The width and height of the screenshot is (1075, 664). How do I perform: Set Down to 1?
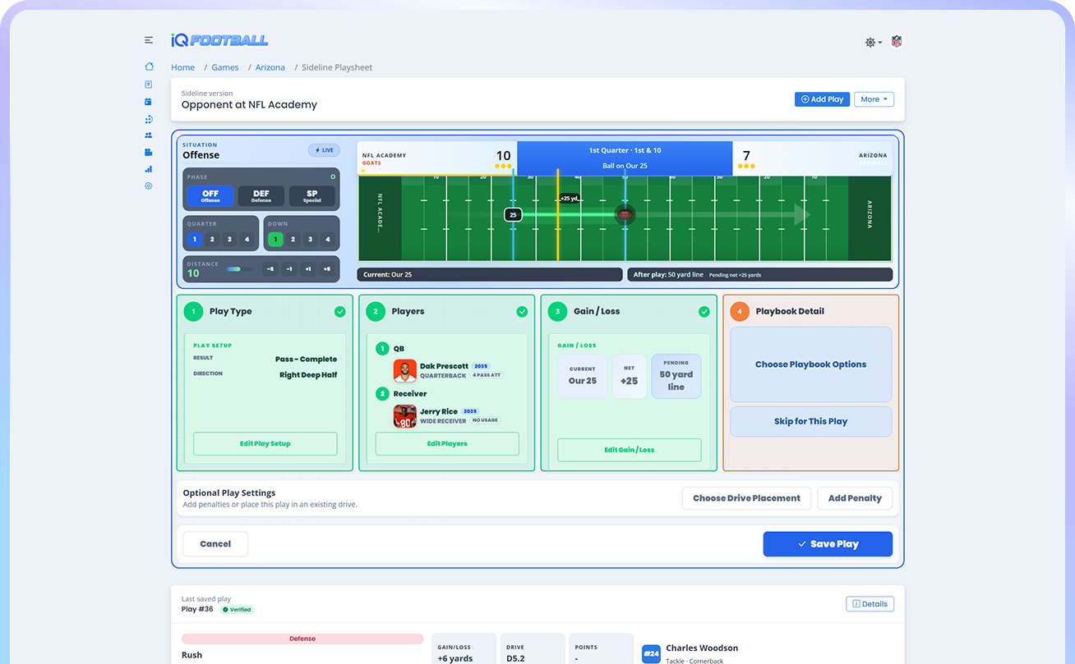(275, 240)
